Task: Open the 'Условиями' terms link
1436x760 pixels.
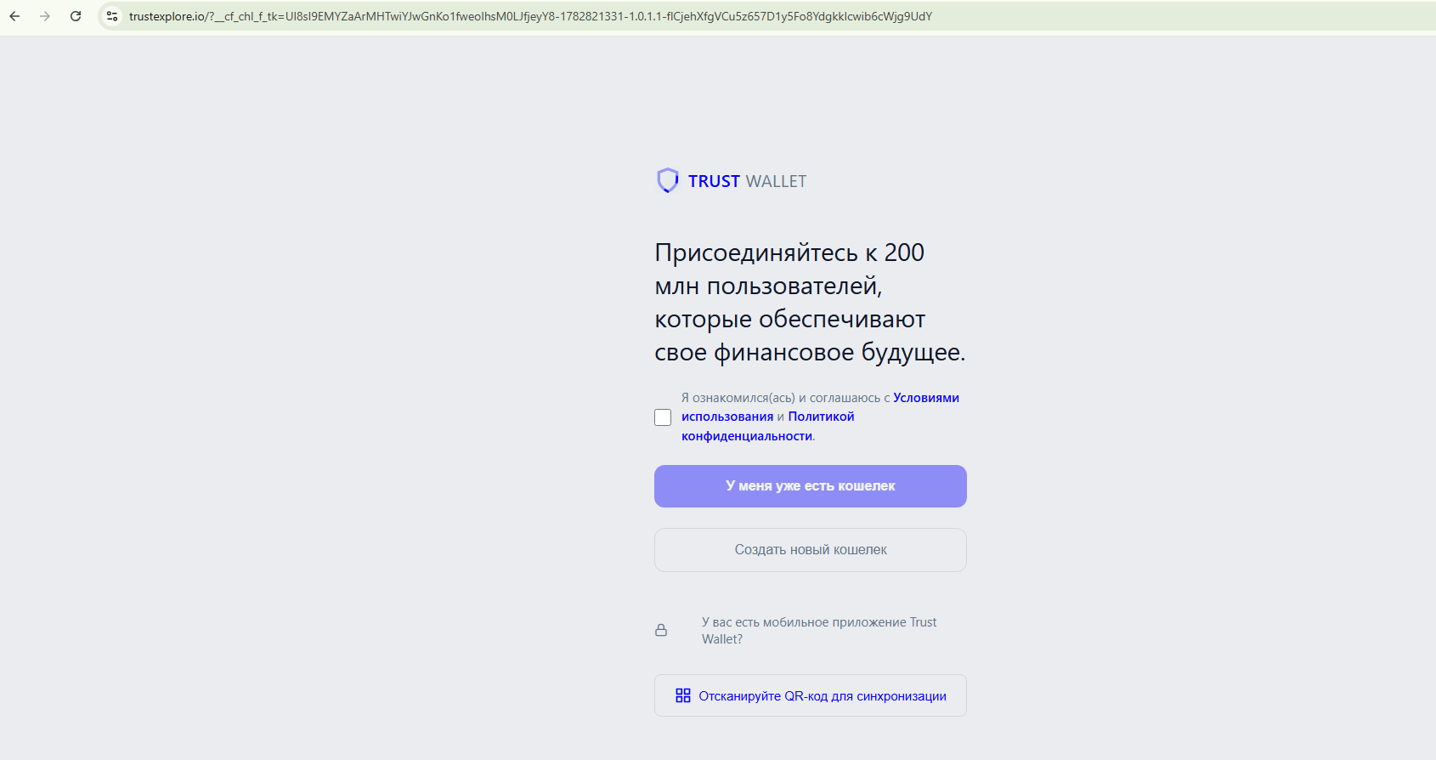Action: click(x=926, y=398)
